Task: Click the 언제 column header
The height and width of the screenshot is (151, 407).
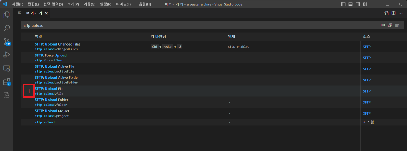Action: point(231,36)
